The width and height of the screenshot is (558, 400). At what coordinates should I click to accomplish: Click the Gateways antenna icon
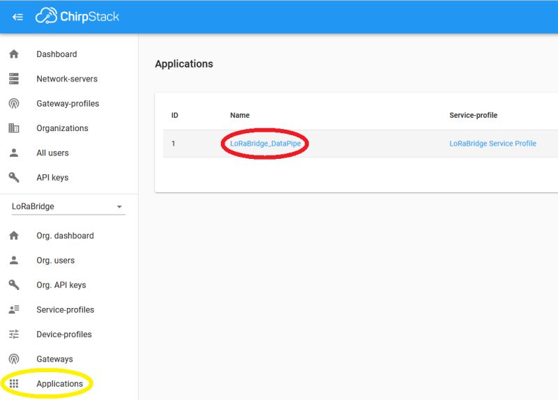coord(14,359)
